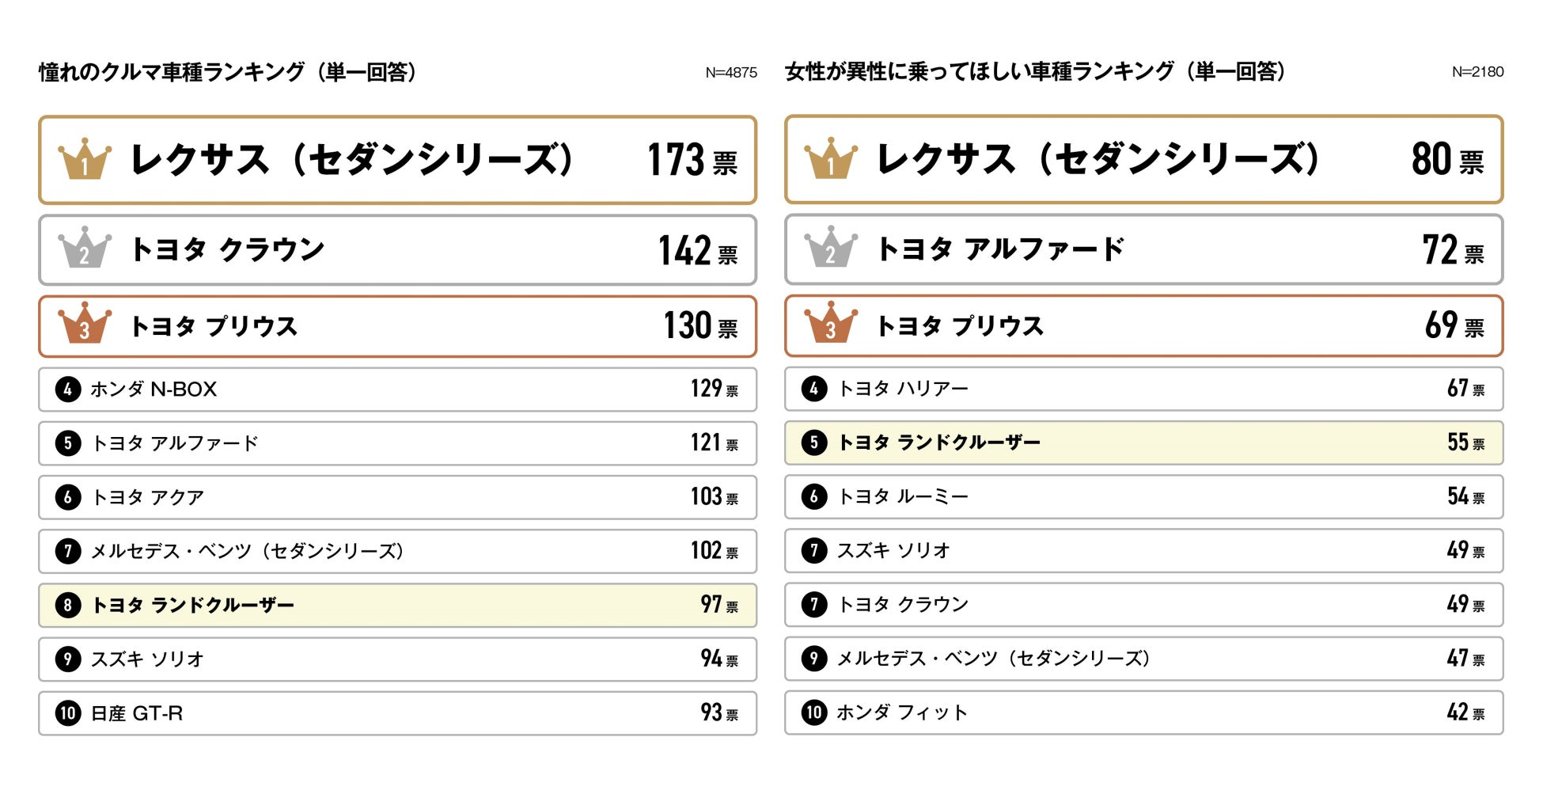Click the number 4 badge beside ホンダ N-BOX
The width and height of the screenshot is (1543, 794).
coord(68,389)
